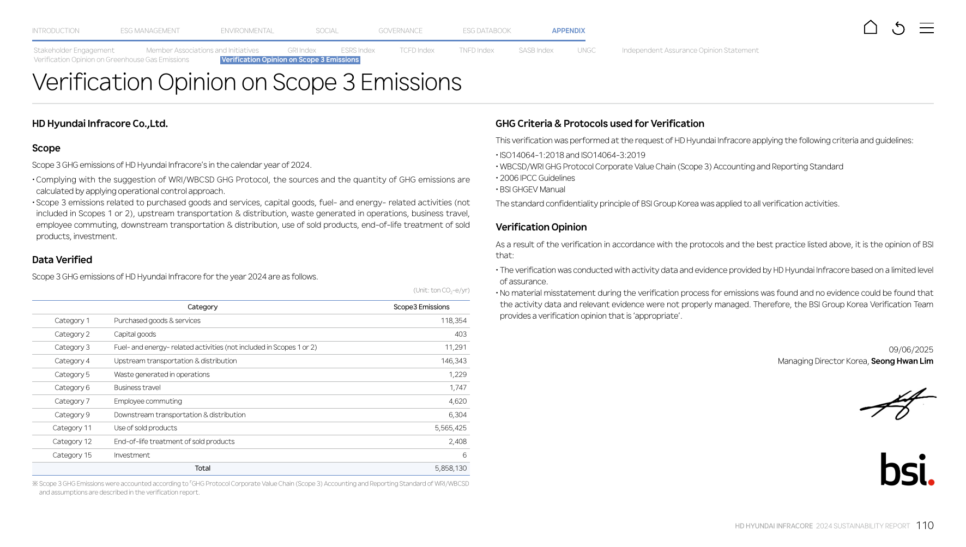Select the GOVERNANCE tab
966x547 pixels.
pyautogui.click(x=401, y=31)
